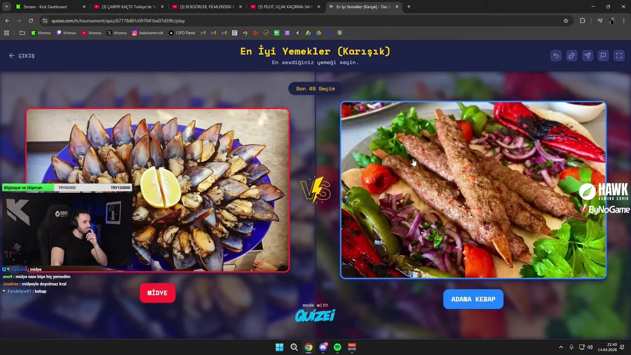Open the Google Drive bookmark icon
The image size is (631, 355).
[318, 33]
